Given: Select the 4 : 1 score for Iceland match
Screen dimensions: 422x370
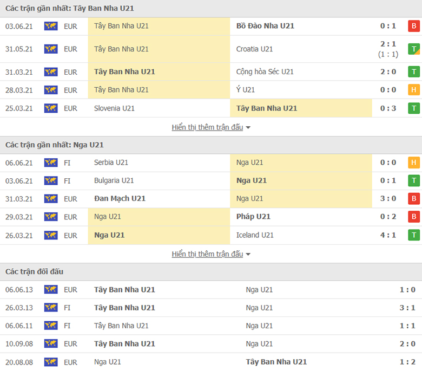Looking at the screenshot, I should (x=388, y=235).
